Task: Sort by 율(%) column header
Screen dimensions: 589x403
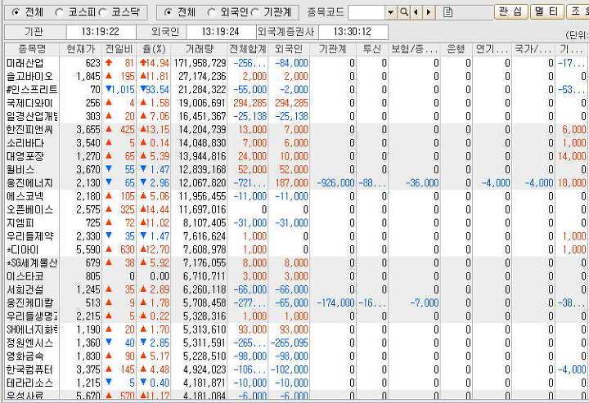Action: (154, 49)
